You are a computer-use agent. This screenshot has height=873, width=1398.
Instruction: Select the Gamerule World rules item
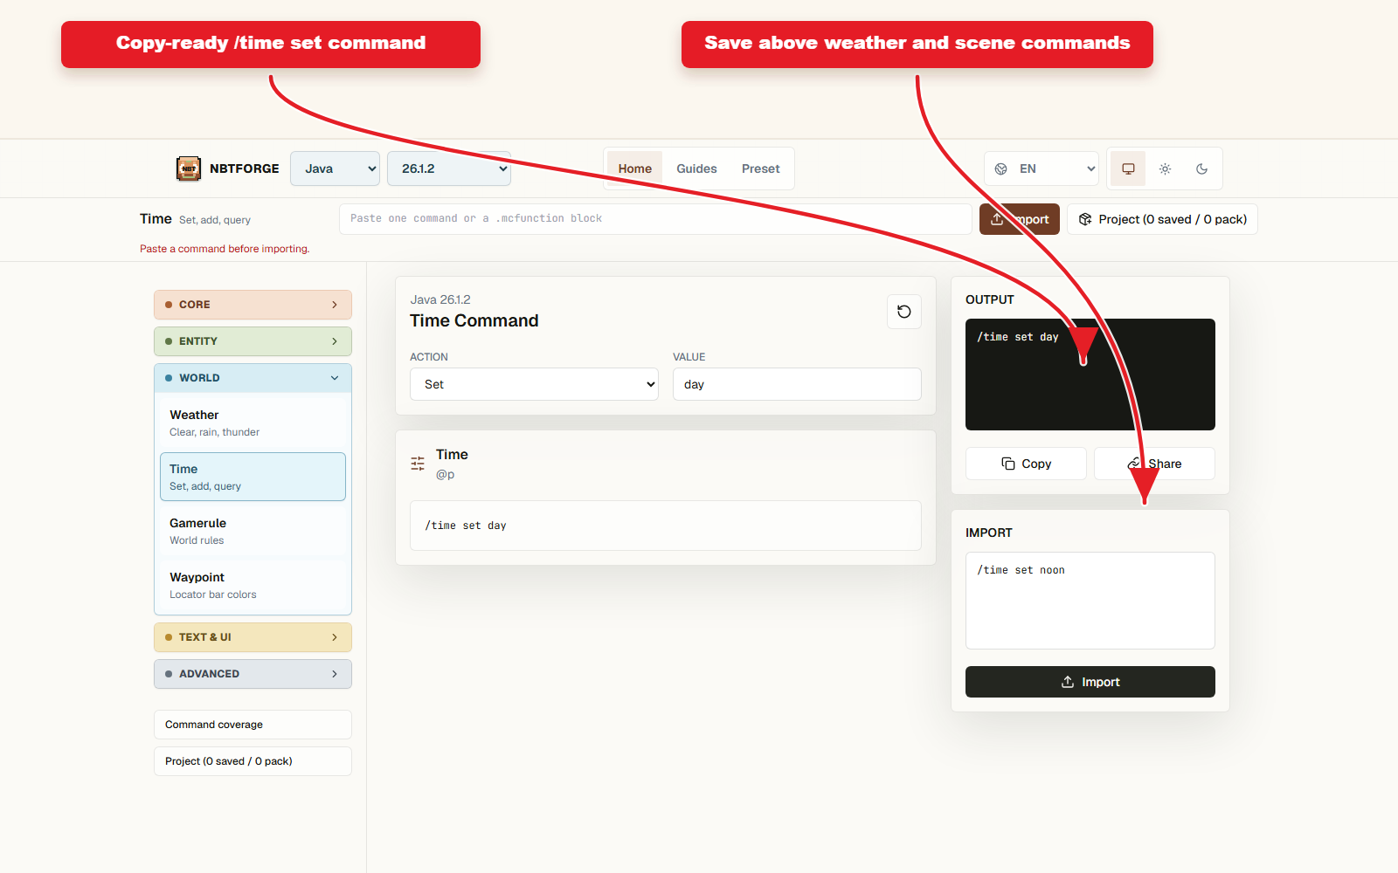[253, 531]
